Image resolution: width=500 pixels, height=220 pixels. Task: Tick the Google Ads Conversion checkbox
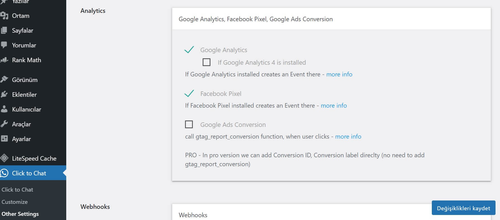pos(189,124)
